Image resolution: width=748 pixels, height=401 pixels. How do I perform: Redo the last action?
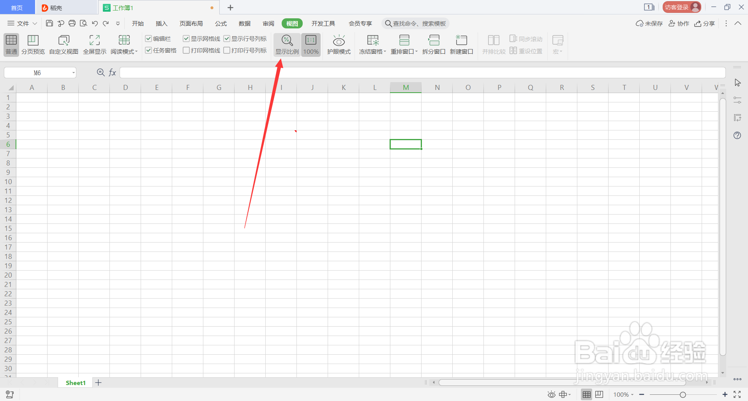click(106, 23)
